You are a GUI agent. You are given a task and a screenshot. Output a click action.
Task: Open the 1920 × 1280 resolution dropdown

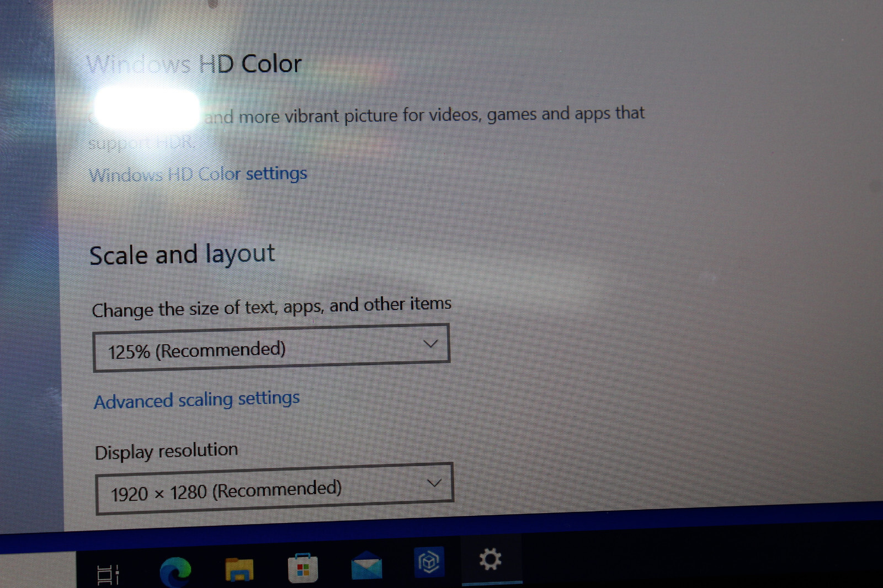[x=274, y=489]
